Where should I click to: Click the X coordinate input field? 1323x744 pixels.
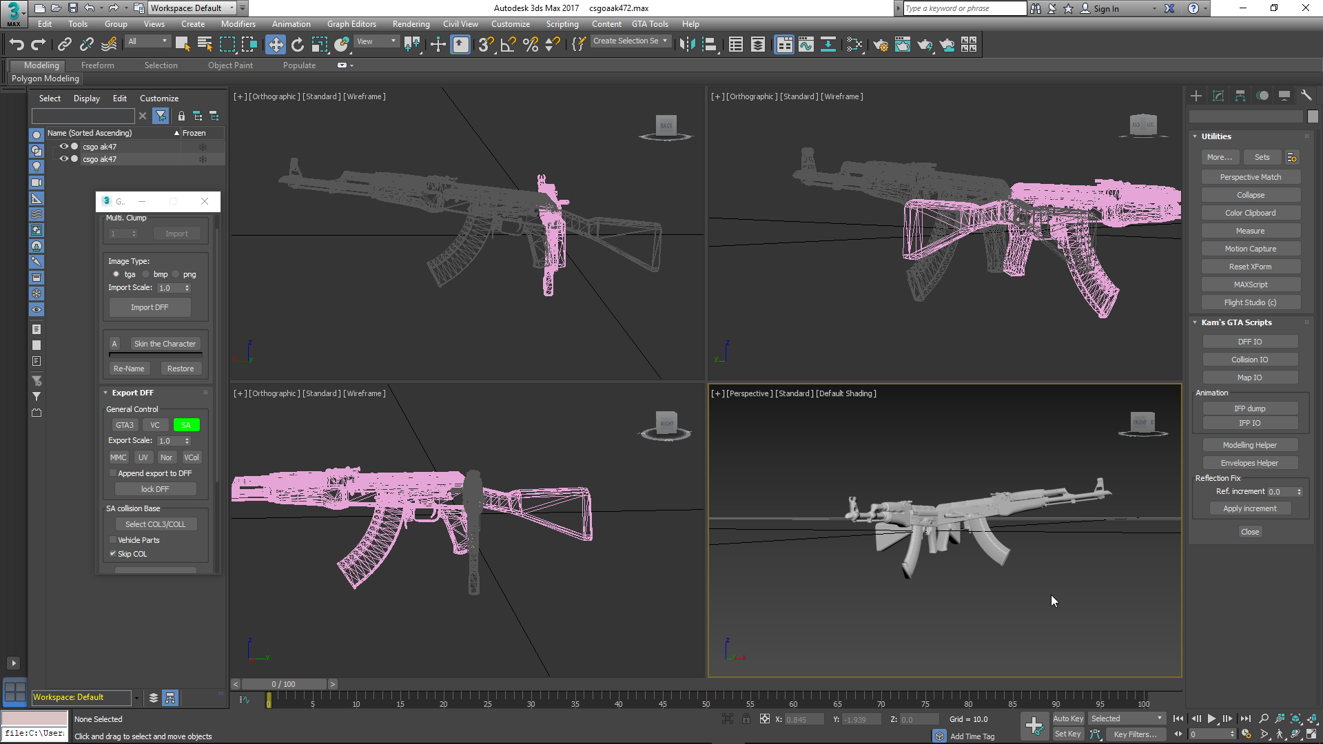[x=804, y=719]
